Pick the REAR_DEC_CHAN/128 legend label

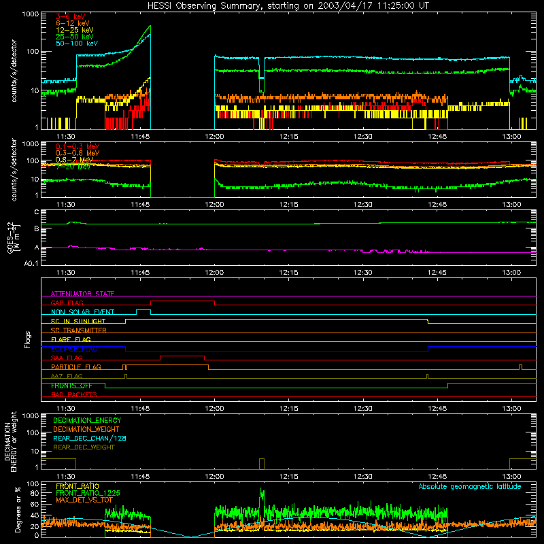[90, 438]
